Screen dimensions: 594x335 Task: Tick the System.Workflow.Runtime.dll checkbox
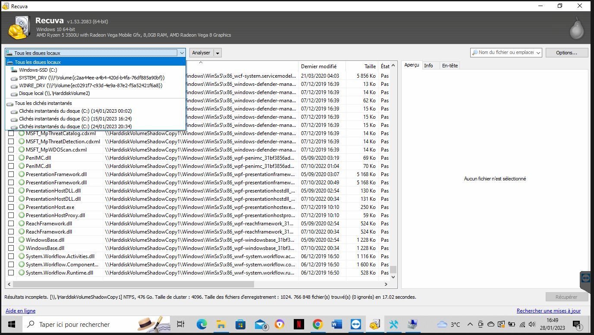[11, 273]
